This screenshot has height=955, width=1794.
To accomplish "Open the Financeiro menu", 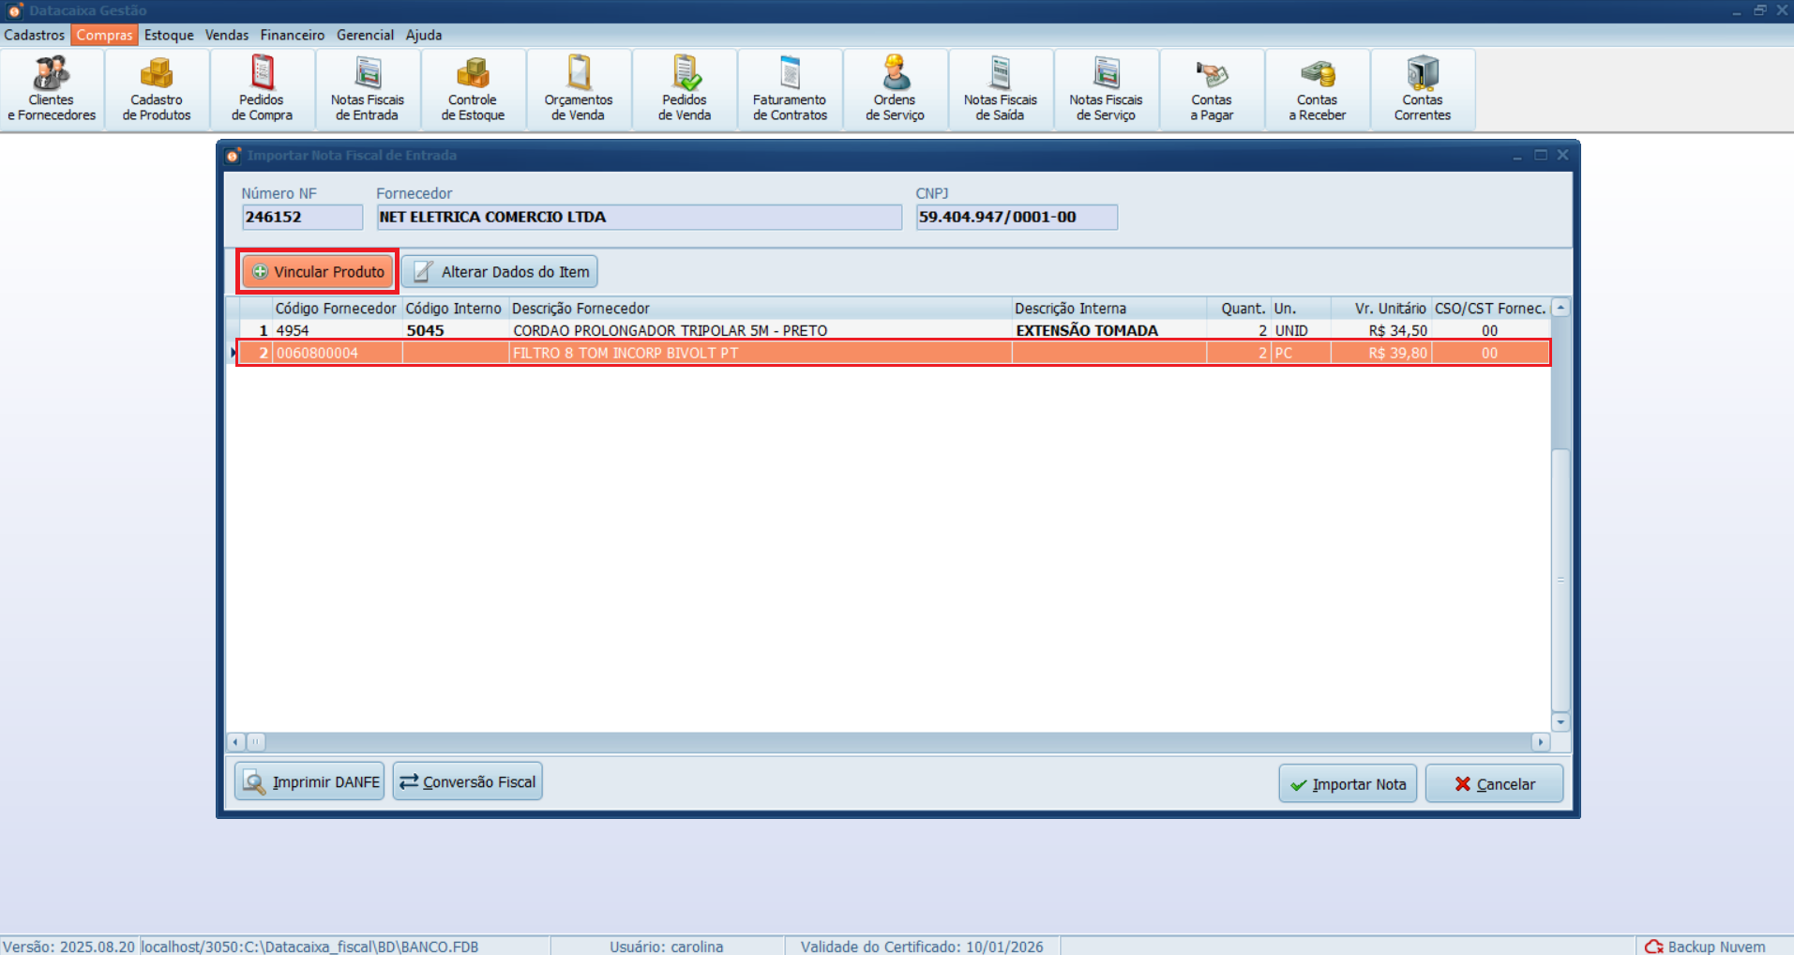I will [x=292, y=35].
